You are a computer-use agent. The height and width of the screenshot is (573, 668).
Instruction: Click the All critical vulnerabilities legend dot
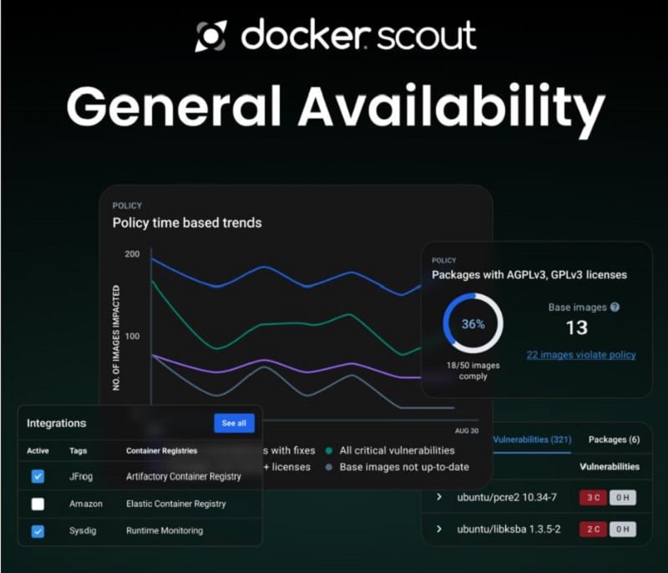point(329,450)
